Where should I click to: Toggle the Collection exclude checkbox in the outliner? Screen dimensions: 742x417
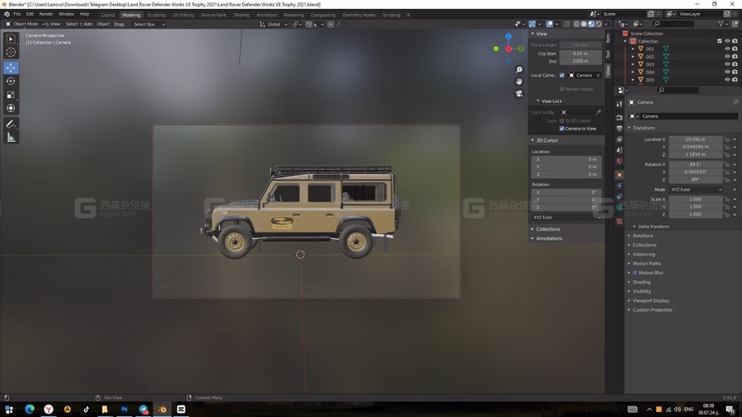tap(719, 41)
